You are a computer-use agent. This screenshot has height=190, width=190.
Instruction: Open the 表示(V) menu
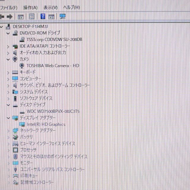pyautogui.click(x=50, y=8)
